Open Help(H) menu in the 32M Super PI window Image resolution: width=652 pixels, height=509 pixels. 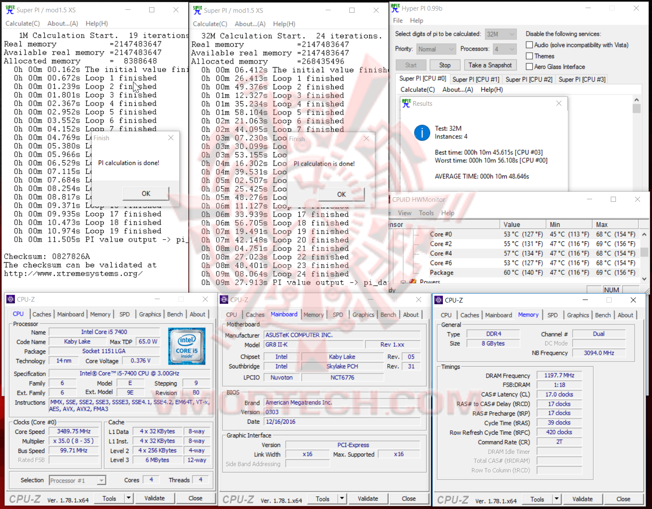tap(284, 24)
